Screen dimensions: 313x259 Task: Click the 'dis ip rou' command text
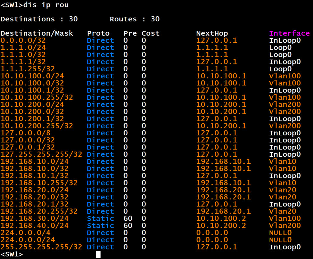46,5
